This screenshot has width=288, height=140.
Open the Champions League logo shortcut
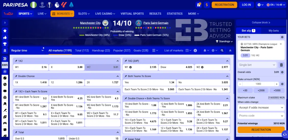pos(42,5)
